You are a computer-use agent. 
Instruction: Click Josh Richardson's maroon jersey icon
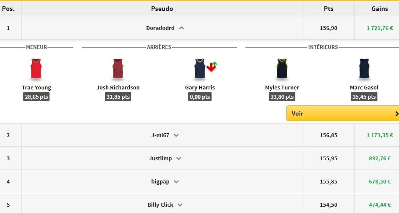pyautogui.click(x=118, y=68)
